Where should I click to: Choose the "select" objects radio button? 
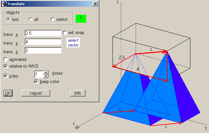[53, 19]
